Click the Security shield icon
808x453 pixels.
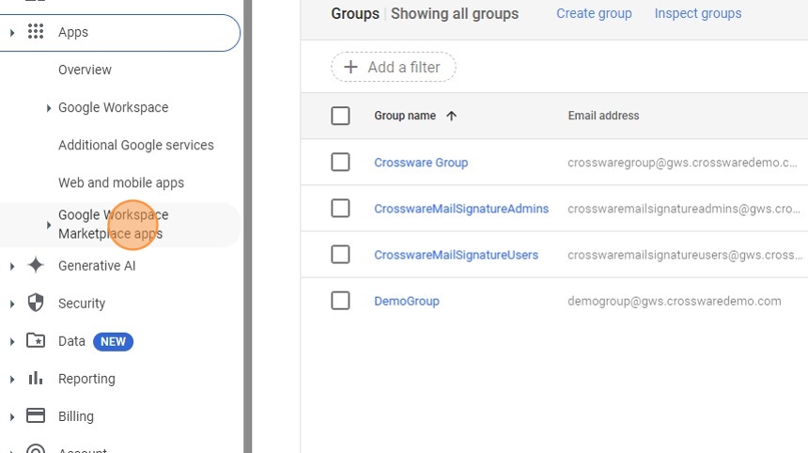click(x=36, y=304)
